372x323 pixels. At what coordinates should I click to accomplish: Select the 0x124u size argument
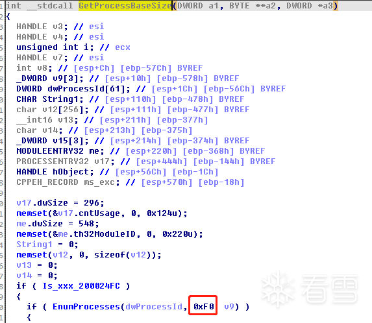click(x=162, y=213)
